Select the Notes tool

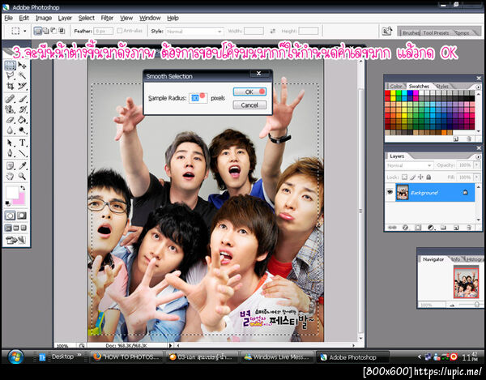[11, 166]
